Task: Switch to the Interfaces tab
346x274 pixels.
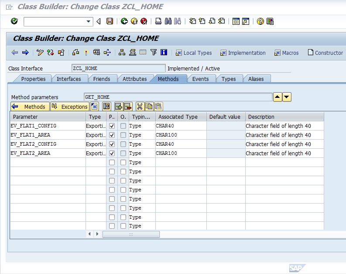Action: 69,79
